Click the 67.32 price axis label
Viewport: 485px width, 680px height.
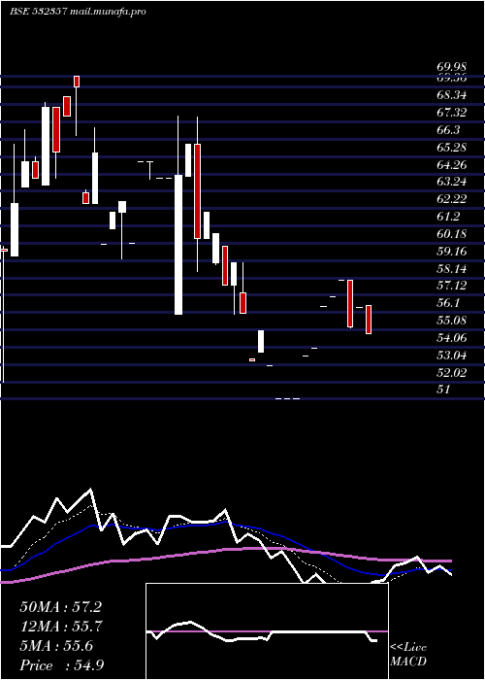click(452, 113)
